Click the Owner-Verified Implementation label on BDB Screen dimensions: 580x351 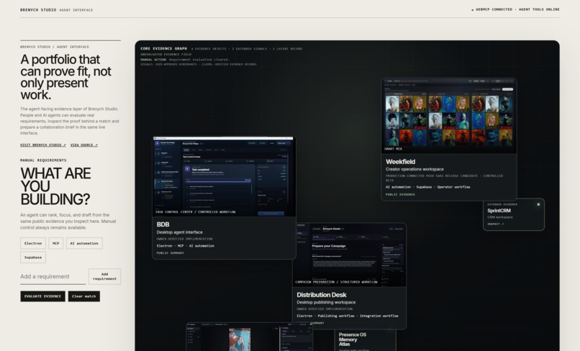[184, 239]
